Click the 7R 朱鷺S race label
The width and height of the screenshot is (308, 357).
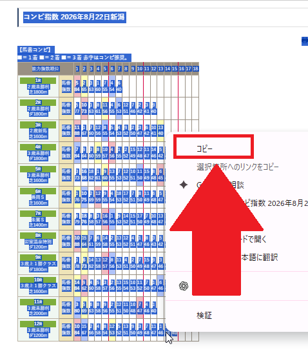click(x=38, y=219)
